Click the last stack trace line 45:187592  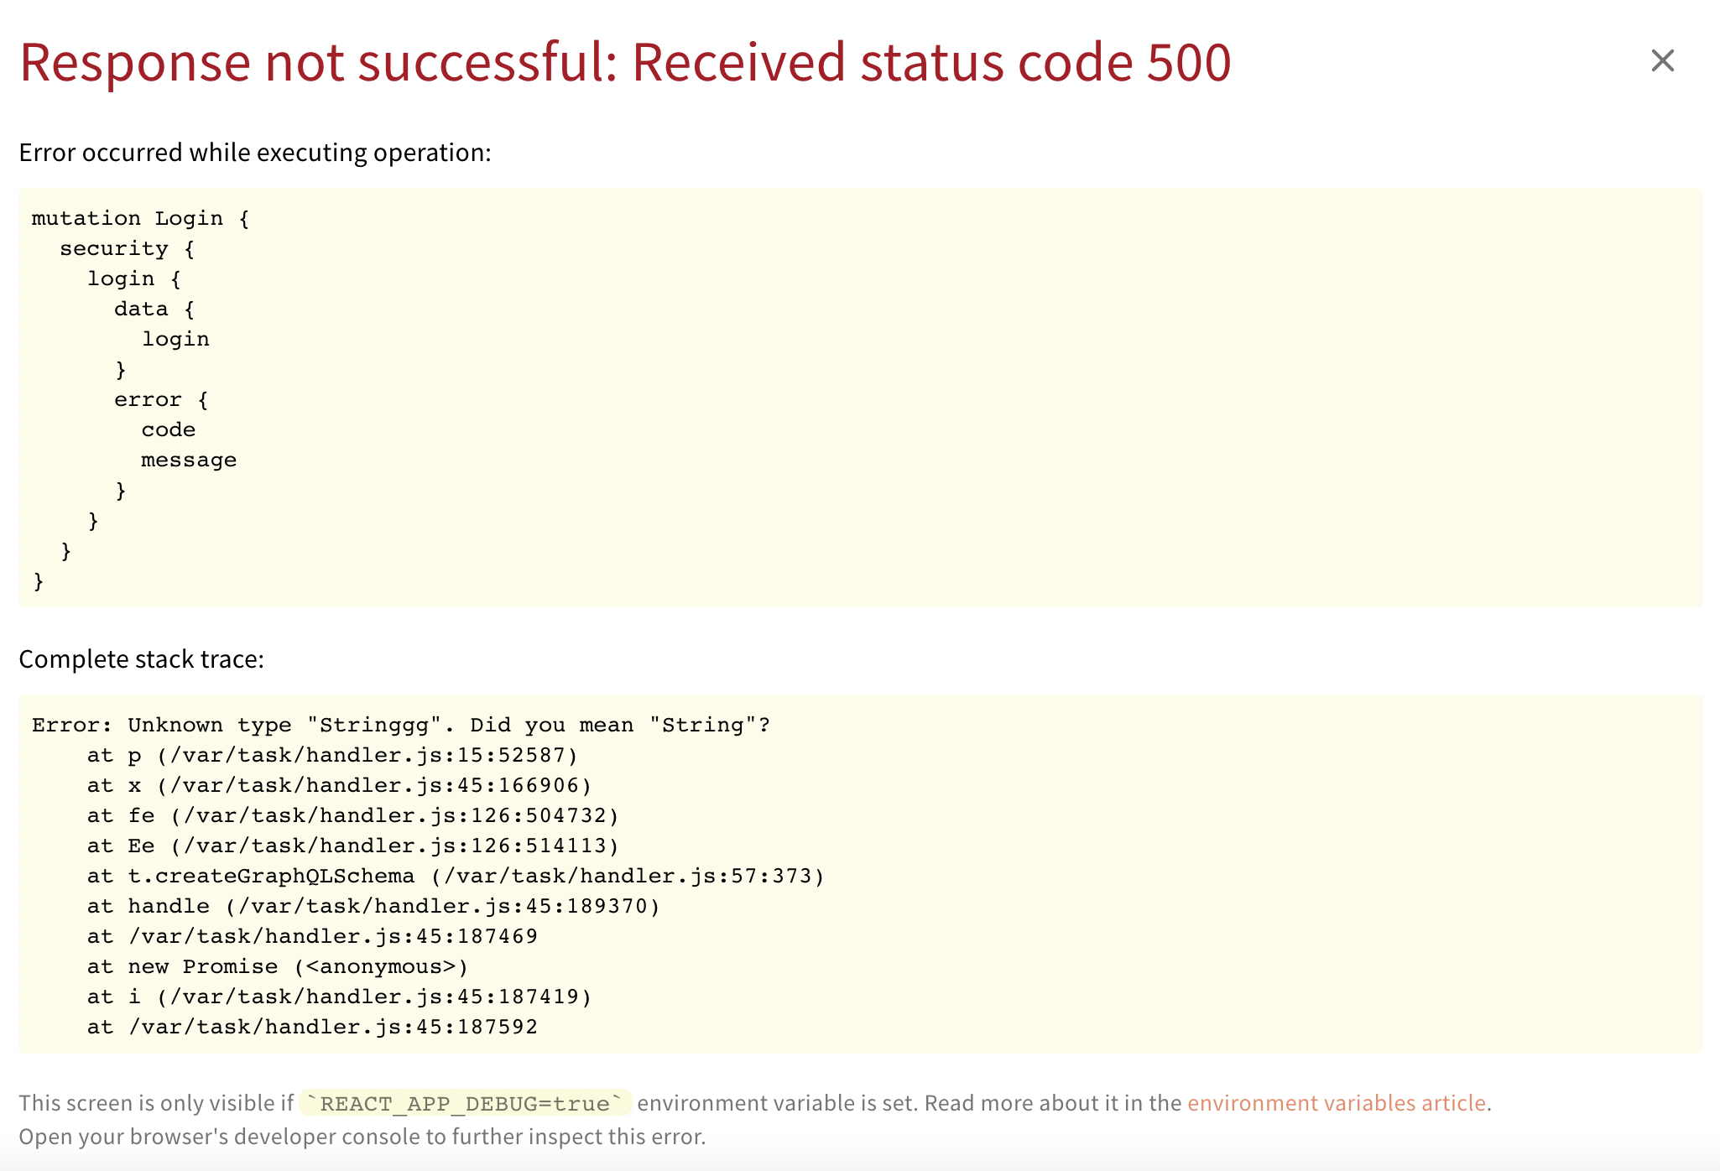pyautogui.click(x=313, y=1026)
